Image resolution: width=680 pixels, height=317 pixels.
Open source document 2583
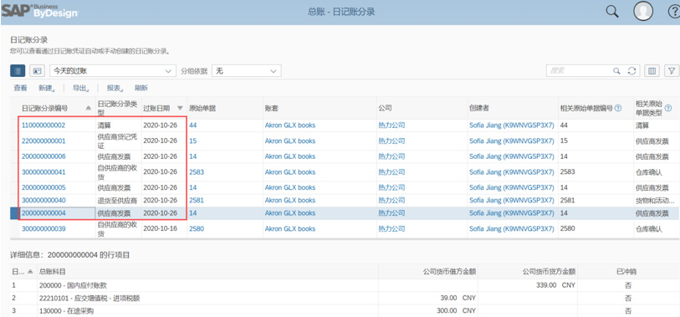(x=197, y=172)
